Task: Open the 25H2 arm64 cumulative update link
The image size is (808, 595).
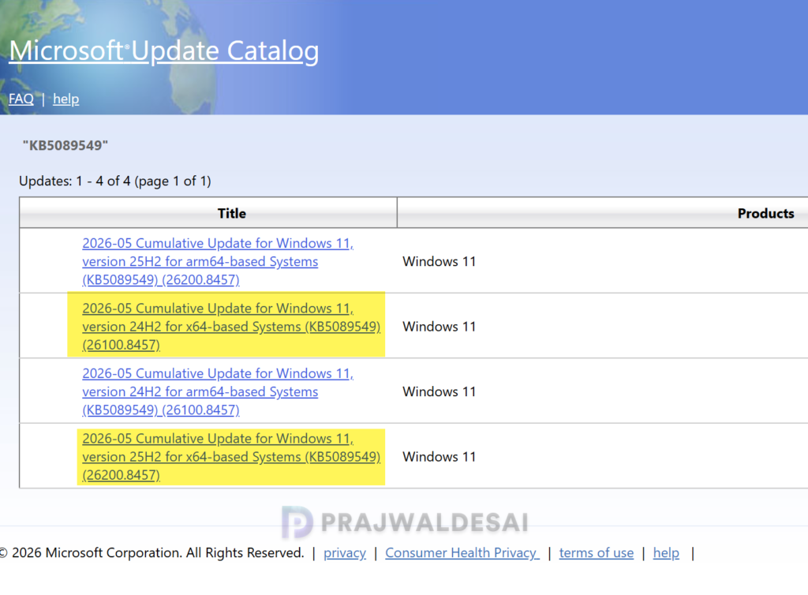Action: coord(218,261)
